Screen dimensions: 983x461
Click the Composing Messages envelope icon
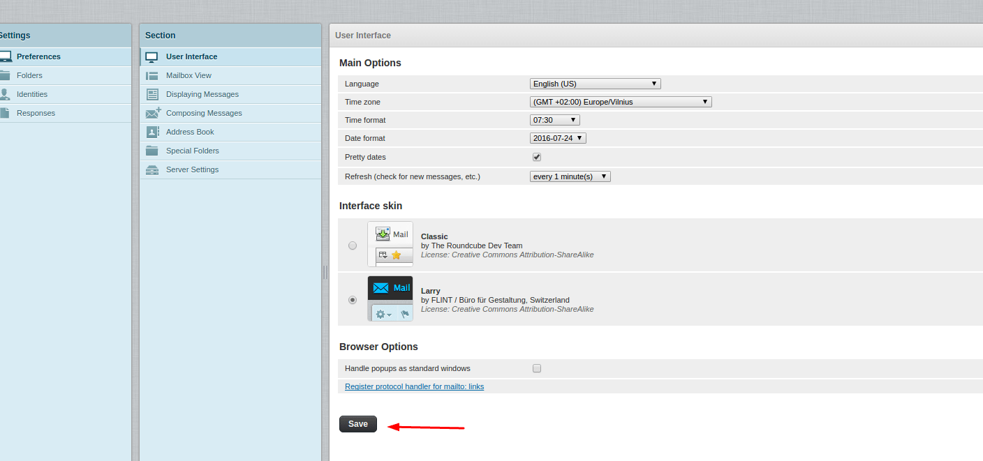[151, 112]
